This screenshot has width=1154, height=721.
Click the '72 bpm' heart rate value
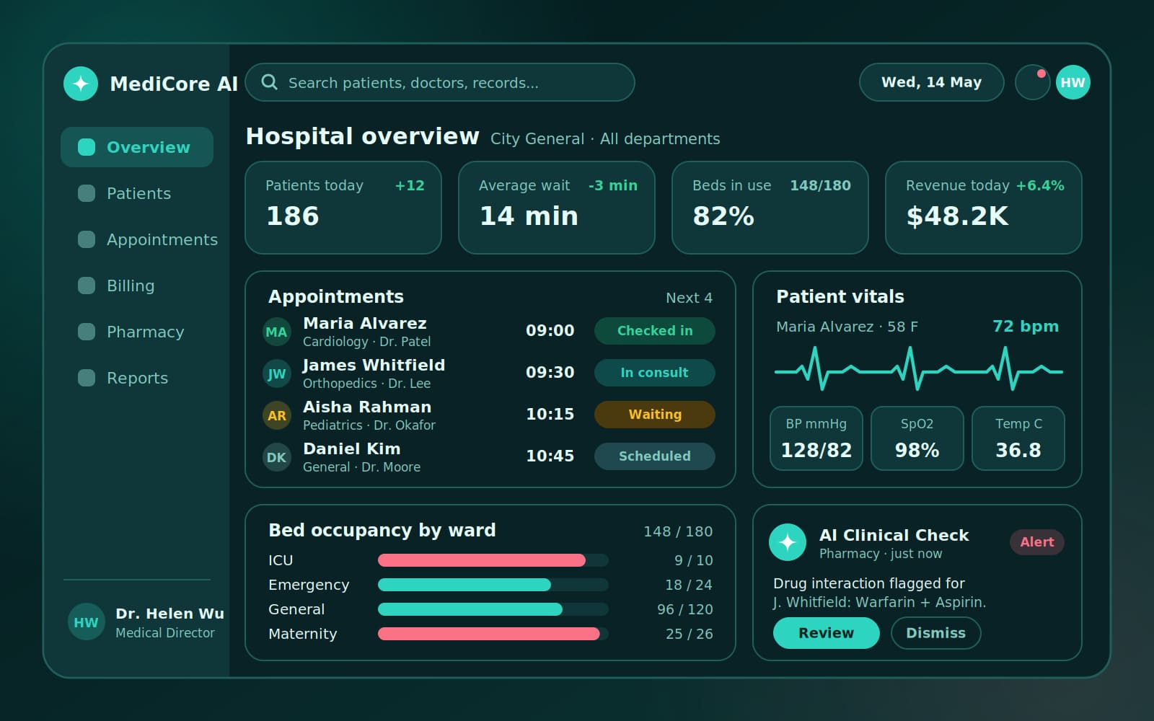coord(1026,326)
